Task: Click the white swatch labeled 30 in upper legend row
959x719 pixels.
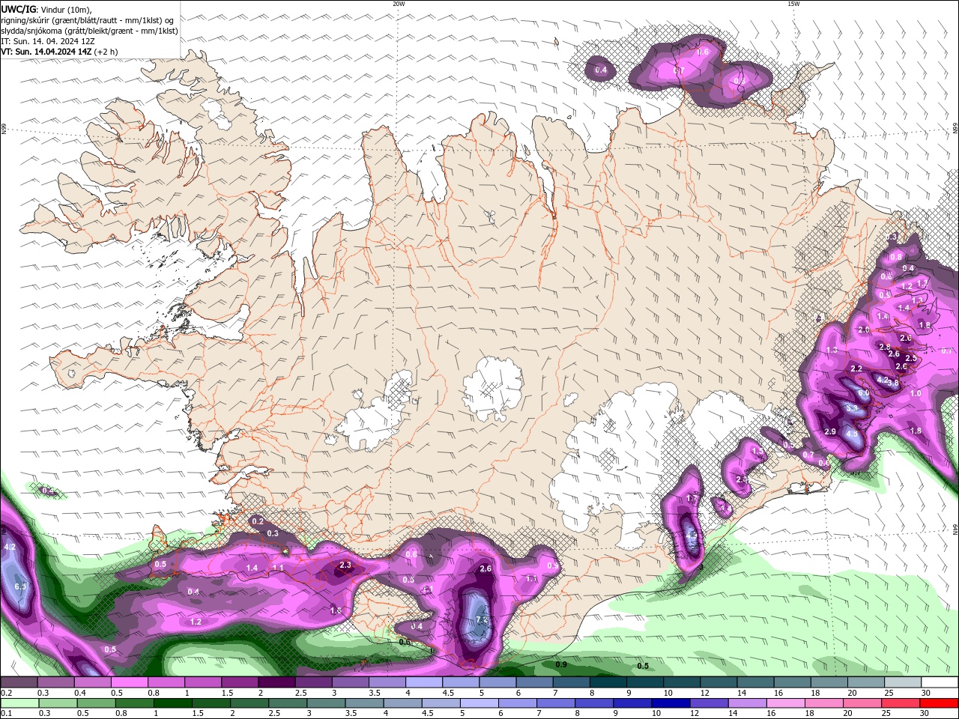Action: pyautogui.click(x=940, y=682)
